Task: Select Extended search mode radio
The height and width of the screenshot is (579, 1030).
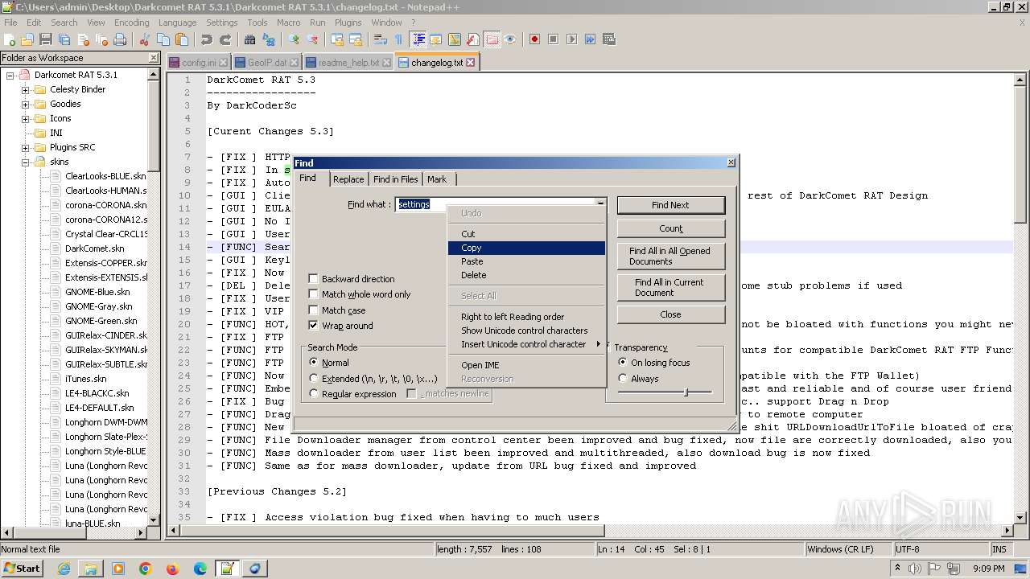Action: pos(314,378)
